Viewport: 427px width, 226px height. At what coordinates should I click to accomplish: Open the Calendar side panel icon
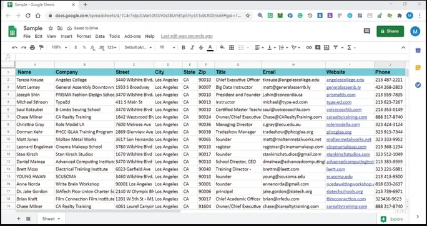point(418,50)
